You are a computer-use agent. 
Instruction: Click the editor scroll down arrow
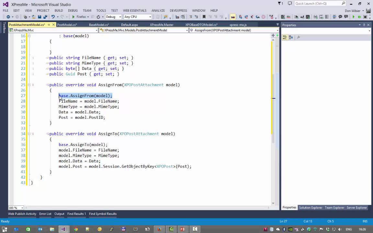point(273,203)
